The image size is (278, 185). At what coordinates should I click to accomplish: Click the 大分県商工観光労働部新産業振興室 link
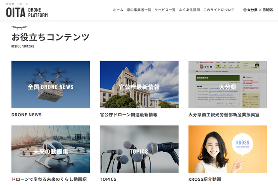coord(224,115)
